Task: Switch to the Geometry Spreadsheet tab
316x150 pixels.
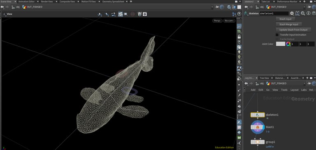Action: tap(113, 1)
